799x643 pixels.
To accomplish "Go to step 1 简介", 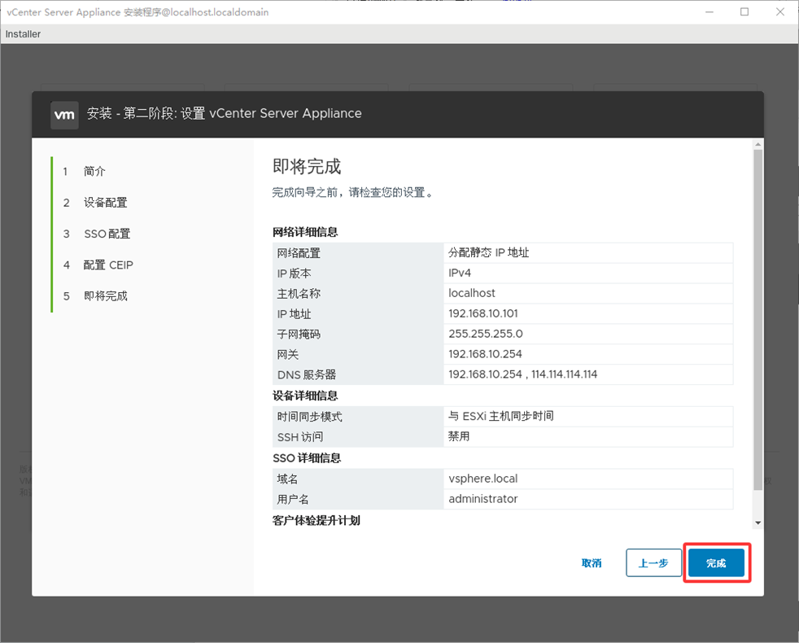I will coord(94,172).
